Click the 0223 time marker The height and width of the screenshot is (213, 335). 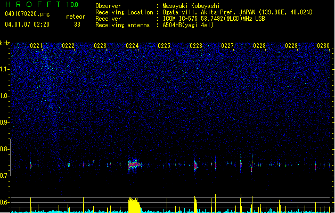pos(100,46)
